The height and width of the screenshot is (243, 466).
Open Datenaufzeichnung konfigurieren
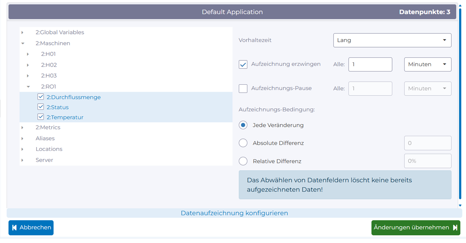[x=234, y=213]
